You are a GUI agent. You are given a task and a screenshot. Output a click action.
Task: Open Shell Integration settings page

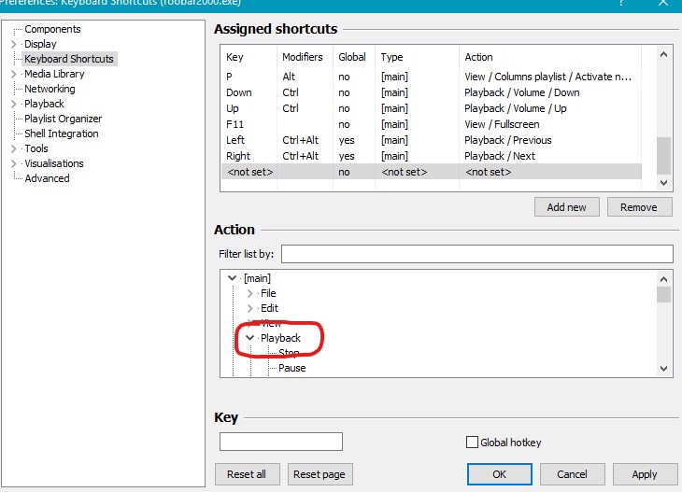pyautogui.click(x=61, y=134)
